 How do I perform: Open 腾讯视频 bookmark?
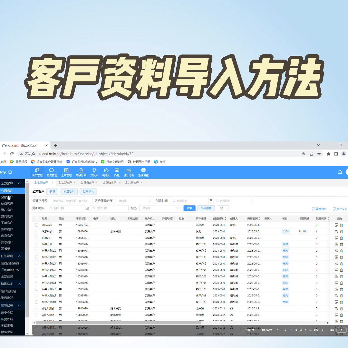coord(19,161)
